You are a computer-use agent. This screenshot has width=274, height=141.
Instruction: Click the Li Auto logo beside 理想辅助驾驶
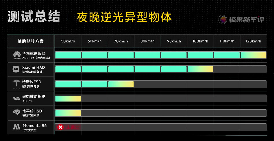[x=16, y=98]
